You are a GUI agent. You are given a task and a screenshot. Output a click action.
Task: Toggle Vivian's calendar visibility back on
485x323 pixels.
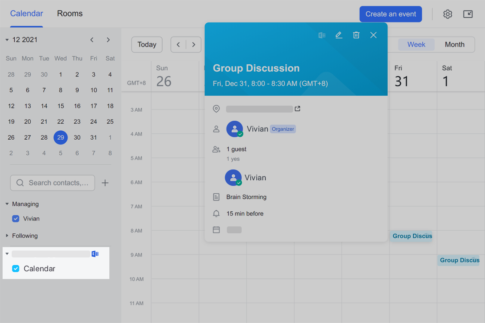[16, 219]
